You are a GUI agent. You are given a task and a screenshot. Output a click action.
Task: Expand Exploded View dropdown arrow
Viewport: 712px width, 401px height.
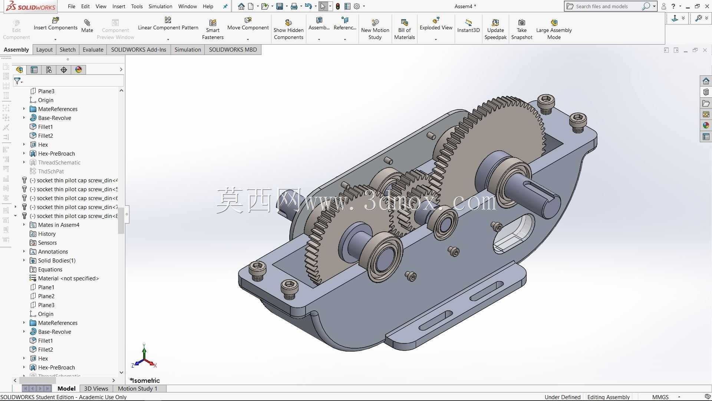[x=436, y=39]
